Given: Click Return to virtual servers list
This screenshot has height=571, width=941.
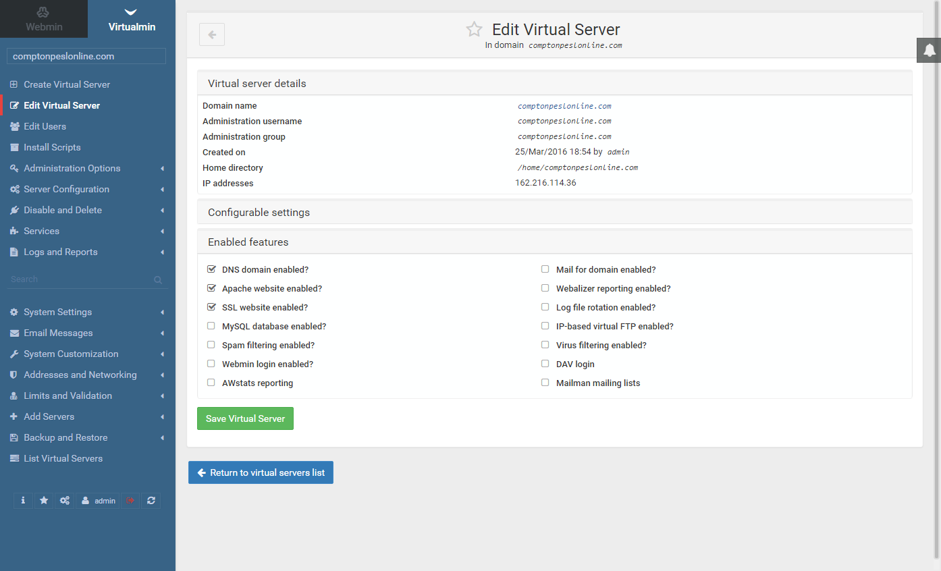Looking at the screenshot, I should click(x=261, y=472).
